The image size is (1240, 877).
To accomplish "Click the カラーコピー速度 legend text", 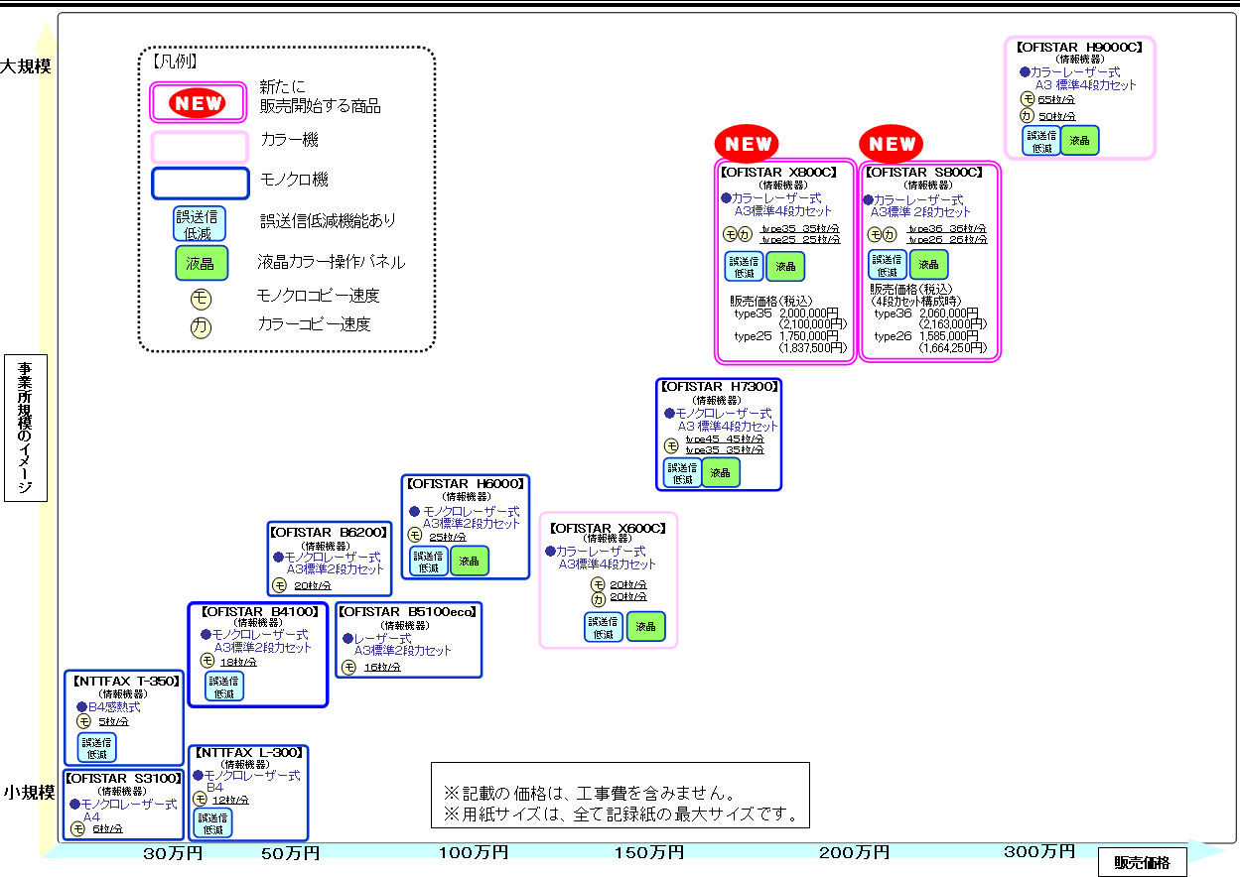I will (314, 324).
